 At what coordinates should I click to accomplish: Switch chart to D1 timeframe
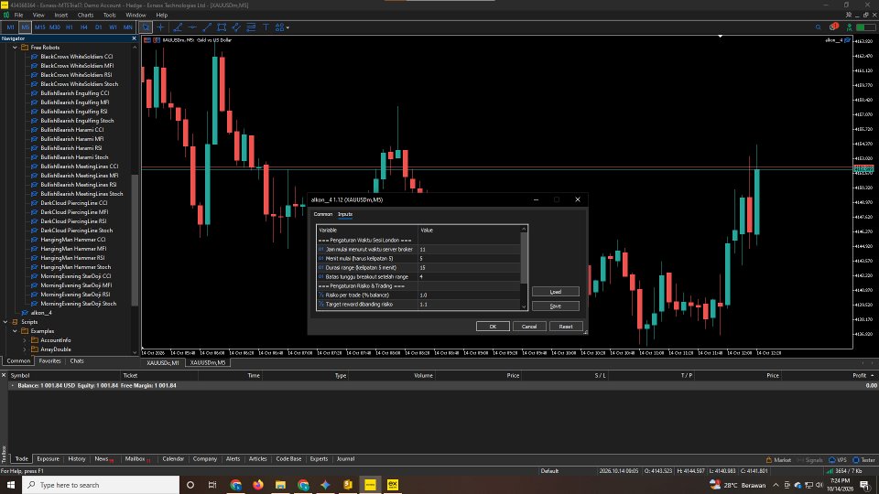coord(98,27)
